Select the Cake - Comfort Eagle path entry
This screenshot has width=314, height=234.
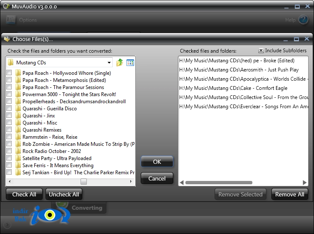coord(233,88)
